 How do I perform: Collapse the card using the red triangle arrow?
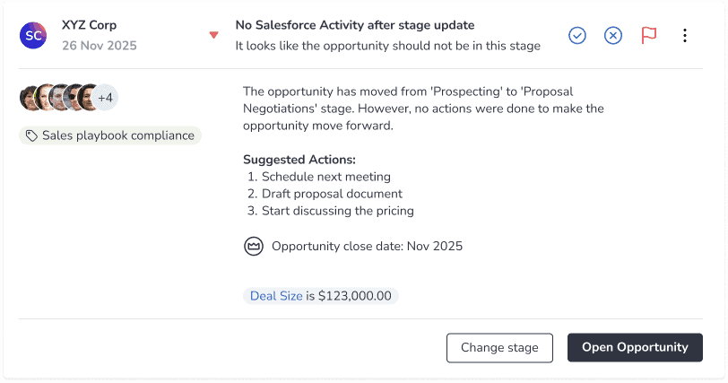213,35
